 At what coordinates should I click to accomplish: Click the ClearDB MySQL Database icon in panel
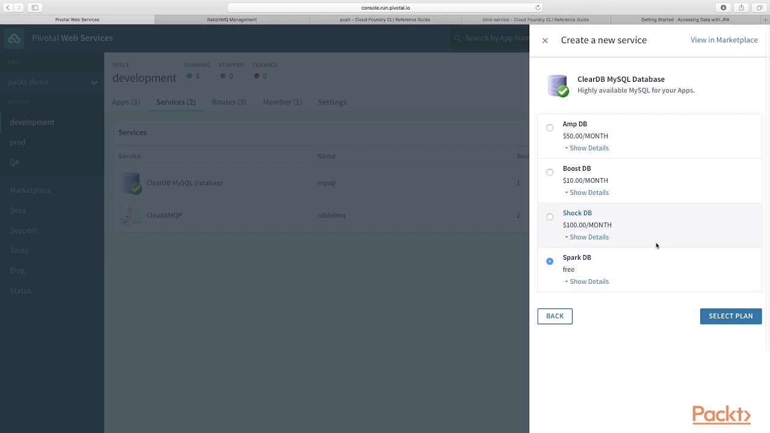pos(558,85)
